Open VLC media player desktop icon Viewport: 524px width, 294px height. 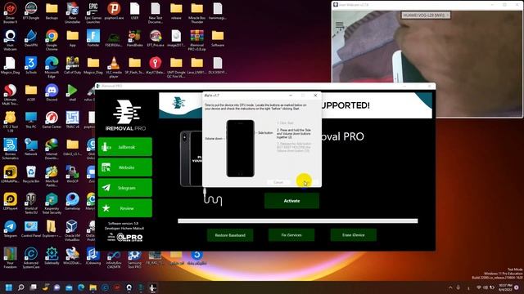click(x=114, y=67)
